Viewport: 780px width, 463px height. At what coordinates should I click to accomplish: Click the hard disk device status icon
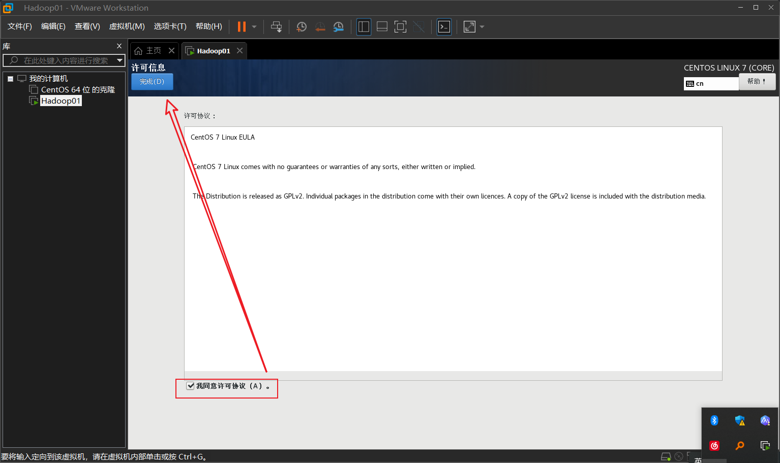[x=666, y=456]
